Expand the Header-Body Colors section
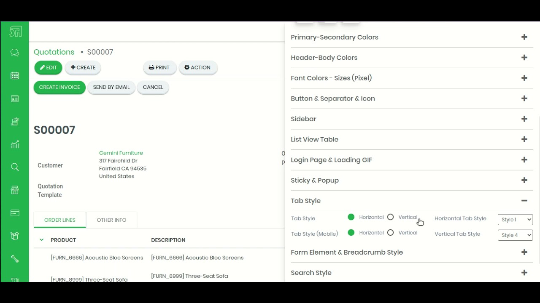Image resolution: width=540 pixels, height=303 pixels. [x=412, y=58]
